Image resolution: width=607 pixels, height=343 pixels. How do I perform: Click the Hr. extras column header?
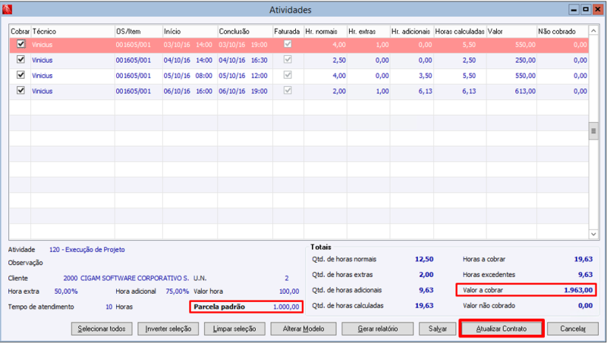369,31
